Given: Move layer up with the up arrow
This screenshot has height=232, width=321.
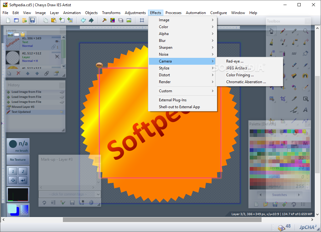Looking at the screenshot, I should [28, 73].
